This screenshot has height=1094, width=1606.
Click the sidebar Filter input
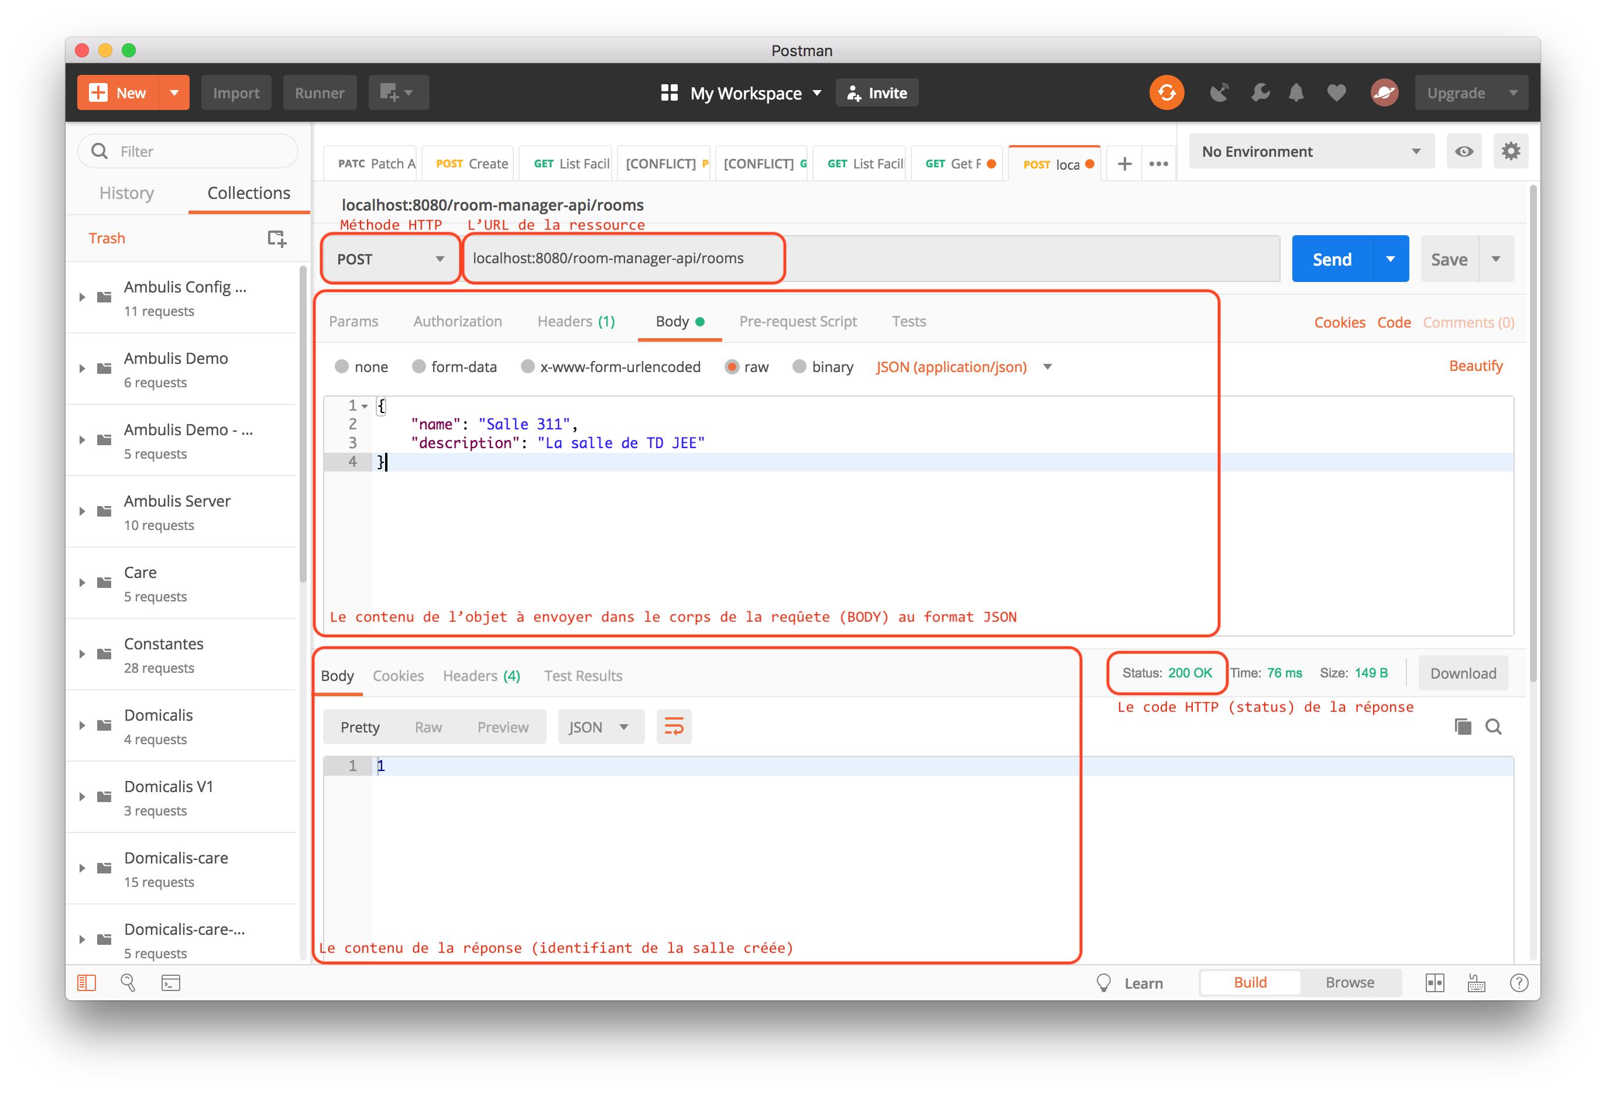(x=188, y=152)
